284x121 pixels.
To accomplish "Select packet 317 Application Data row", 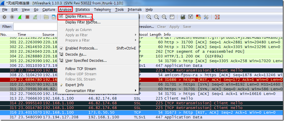I will pyautogui.click(x=142, y=117).
